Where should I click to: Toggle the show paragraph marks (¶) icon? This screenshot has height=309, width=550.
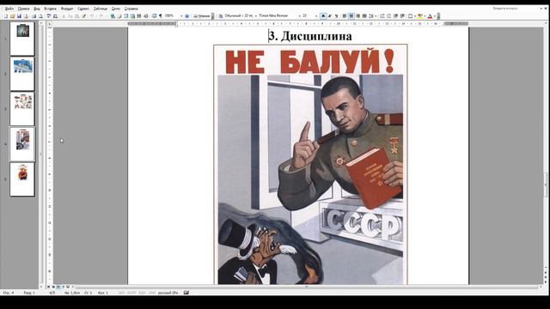click(161, 15)
